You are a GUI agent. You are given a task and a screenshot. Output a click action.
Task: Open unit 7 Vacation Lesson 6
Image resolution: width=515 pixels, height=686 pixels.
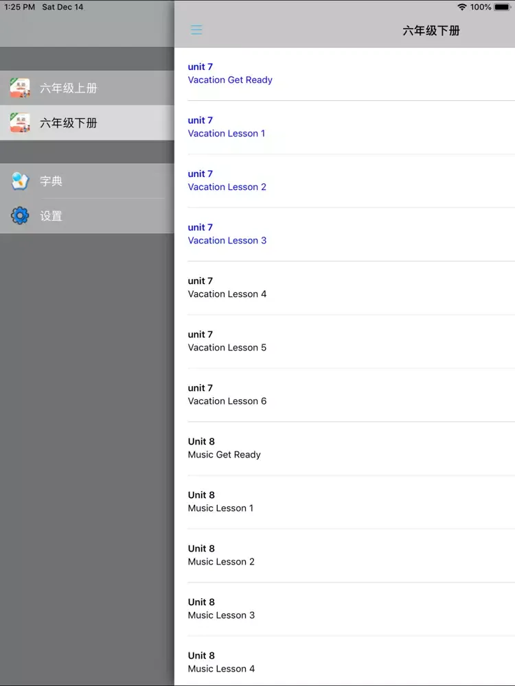pyautogui.click(x=345, y=394)
